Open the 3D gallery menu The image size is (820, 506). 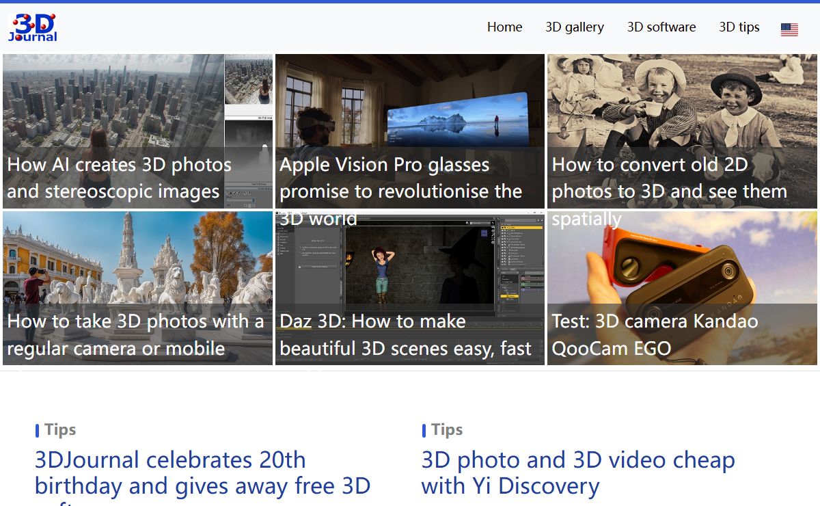point(575,27)
